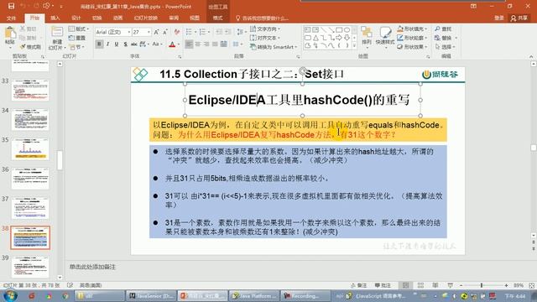Decrease font size with smaller A icon

(165, 32)
